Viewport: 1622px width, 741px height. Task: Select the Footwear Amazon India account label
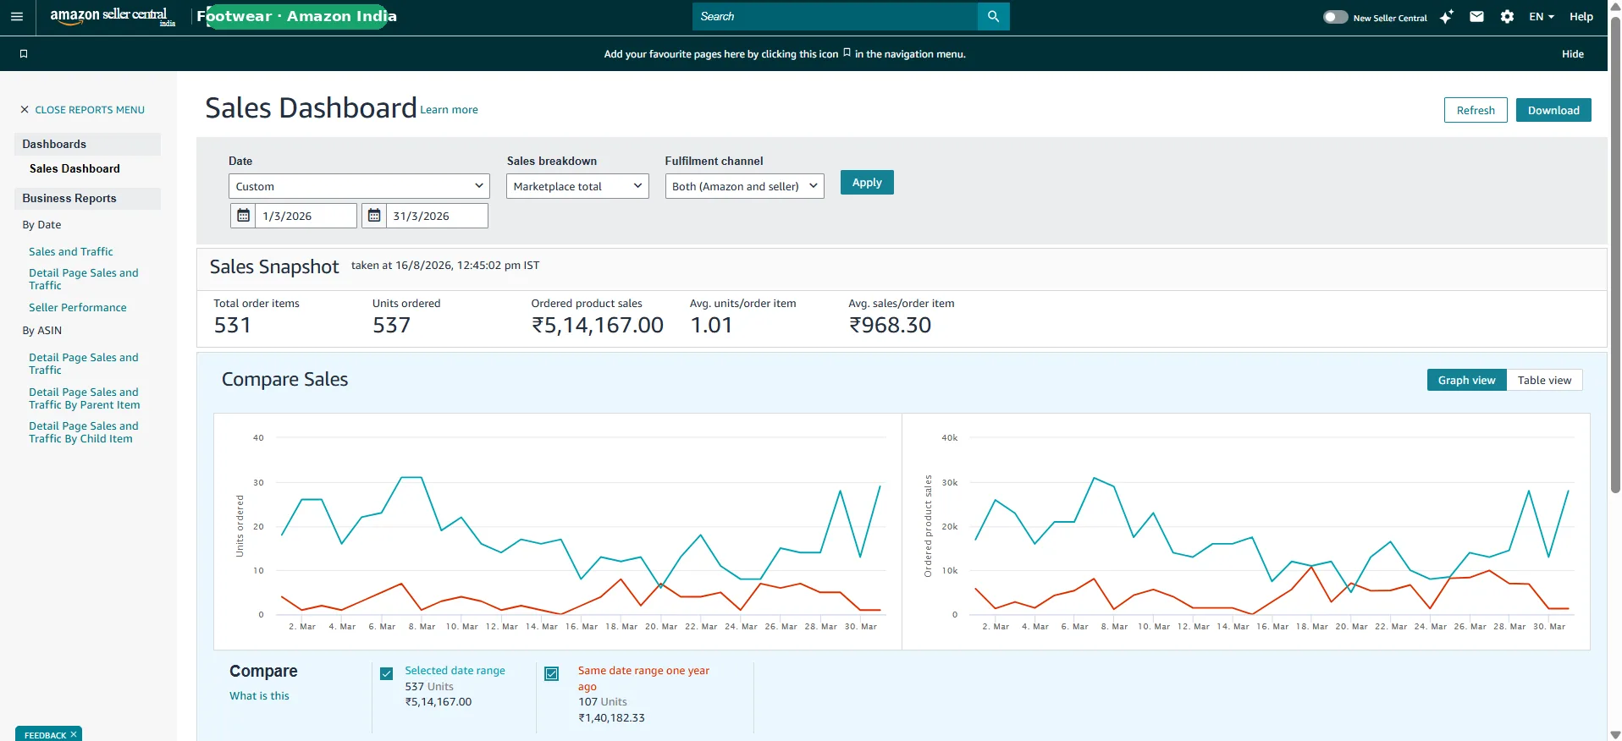point(297,16)
